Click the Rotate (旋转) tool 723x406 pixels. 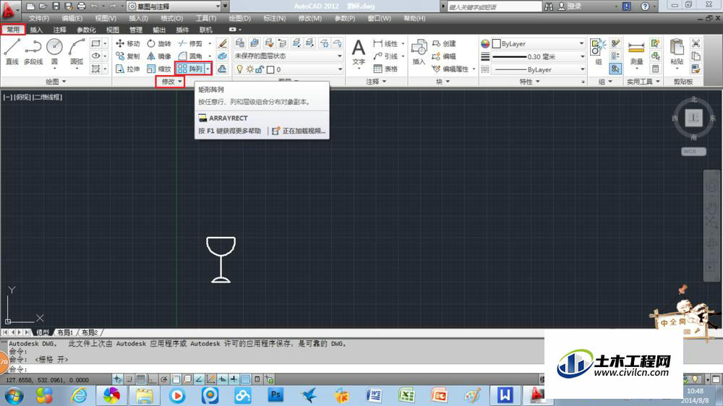click(x=159, y=43)
